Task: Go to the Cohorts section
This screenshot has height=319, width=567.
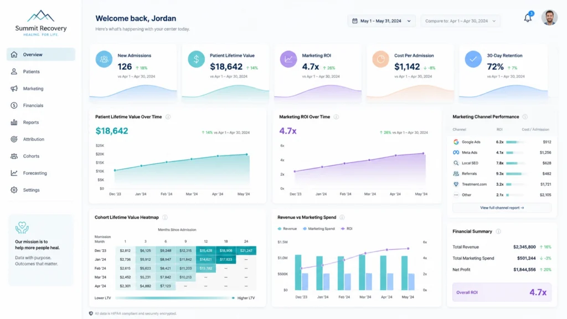Action: pos(41,156)
